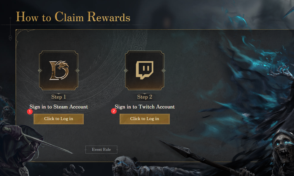Click the Sign in to Steam Account text

tap(59, 107)
